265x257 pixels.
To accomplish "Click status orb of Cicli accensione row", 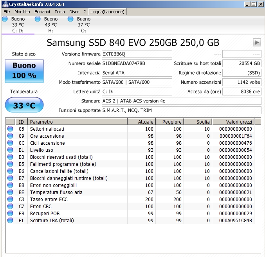I will click(x=10, y=143).
